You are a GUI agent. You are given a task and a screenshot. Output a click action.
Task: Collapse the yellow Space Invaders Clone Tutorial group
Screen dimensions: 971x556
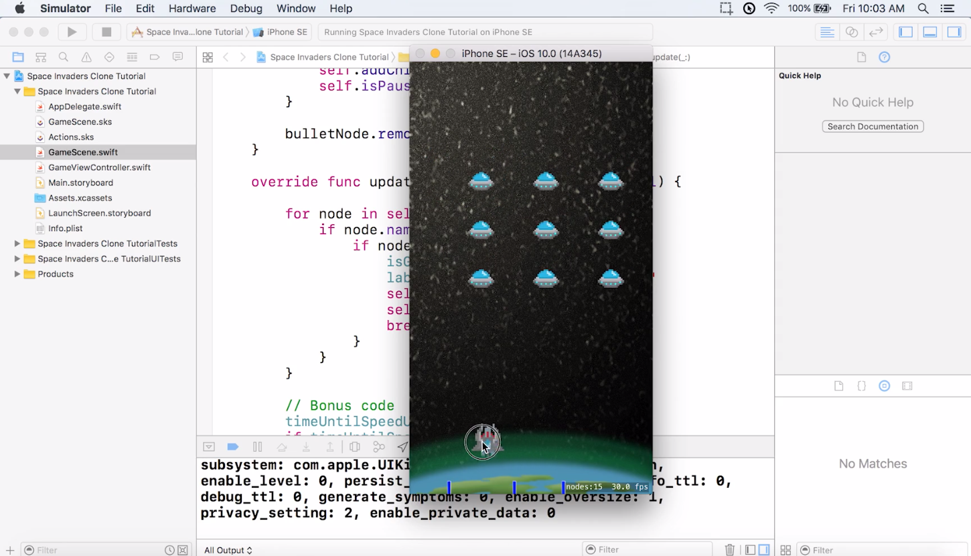(17, 92)
